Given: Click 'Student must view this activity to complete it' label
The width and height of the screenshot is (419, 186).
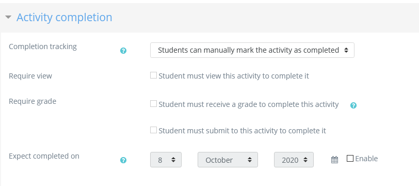Looking at the screenshot, I should click(x=234, y=76).
